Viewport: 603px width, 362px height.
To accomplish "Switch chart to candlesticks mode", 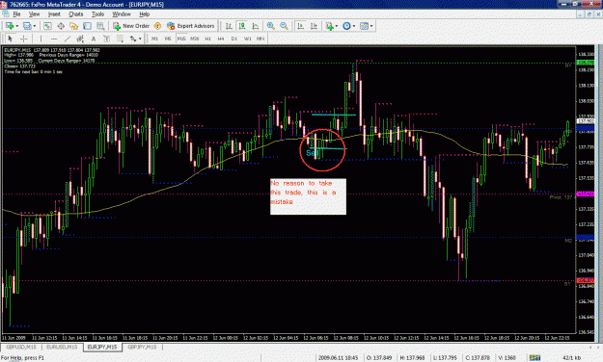I will click(x=242, y=26).
